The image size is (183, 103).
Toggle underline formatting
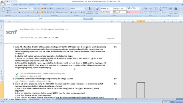[x=25, y=12]
